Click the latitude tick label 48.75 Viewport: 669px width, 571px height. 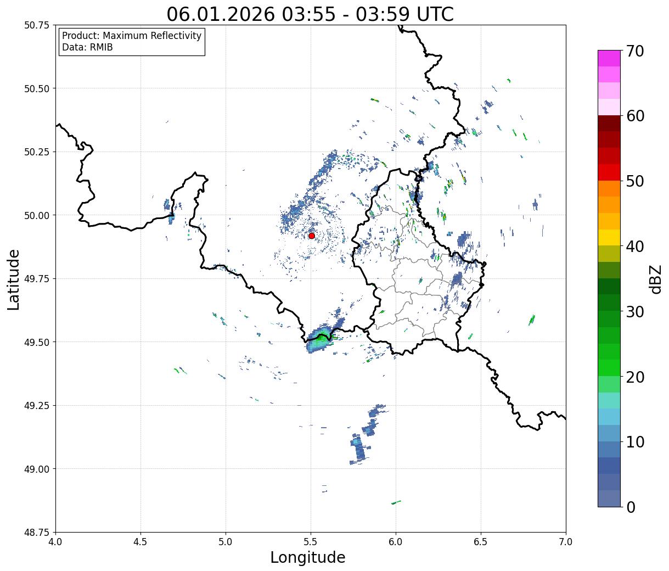point(37,533)
